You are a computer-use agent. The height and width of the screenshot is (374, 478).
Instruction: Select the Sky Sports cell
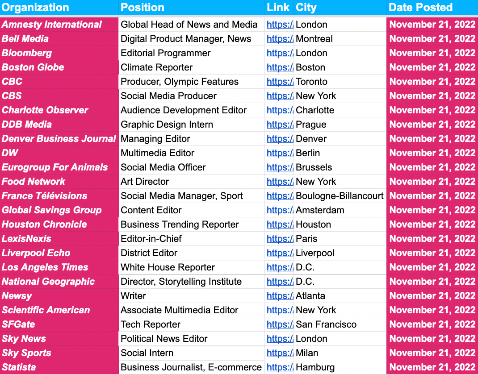(59, 353)
